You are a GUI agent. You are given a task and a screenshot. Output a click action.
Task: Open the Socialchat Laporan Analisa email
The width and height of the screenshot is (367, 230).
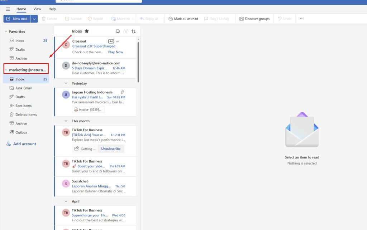point(95,186)
